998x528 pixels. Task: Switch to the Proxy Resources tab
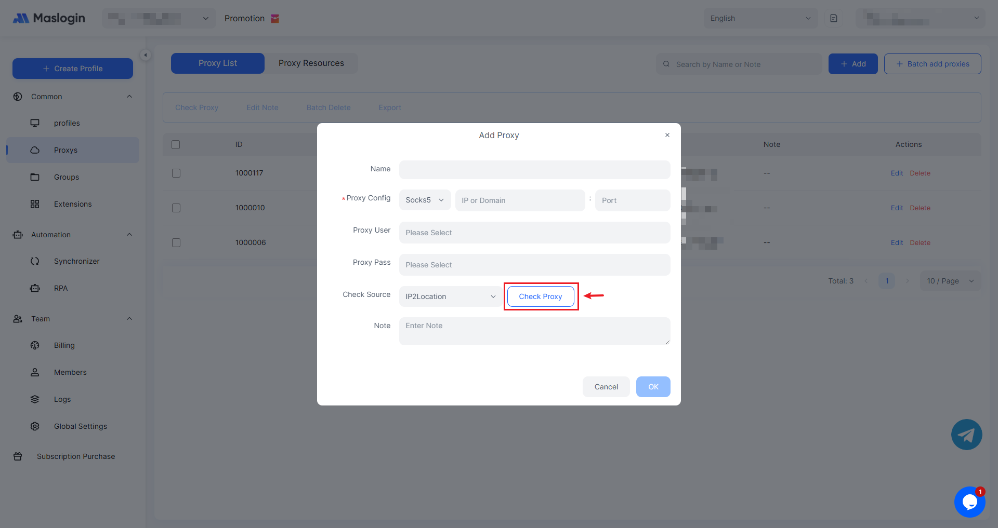(x=311, y=63)
